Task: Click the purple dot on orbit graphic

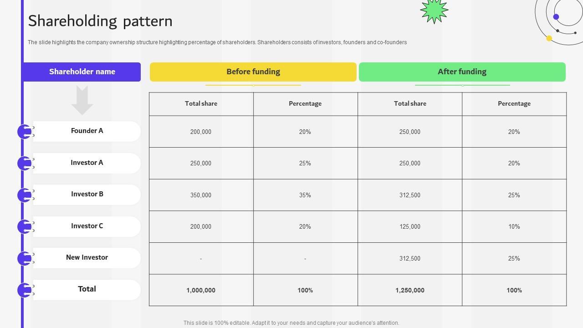Action: [556, 17]
